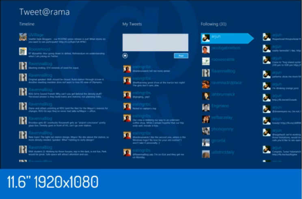This screenshot has width=302, height=199.
Task: Select the 'Original speaker: 66th' tweet
Action: [x=64, y=79]
